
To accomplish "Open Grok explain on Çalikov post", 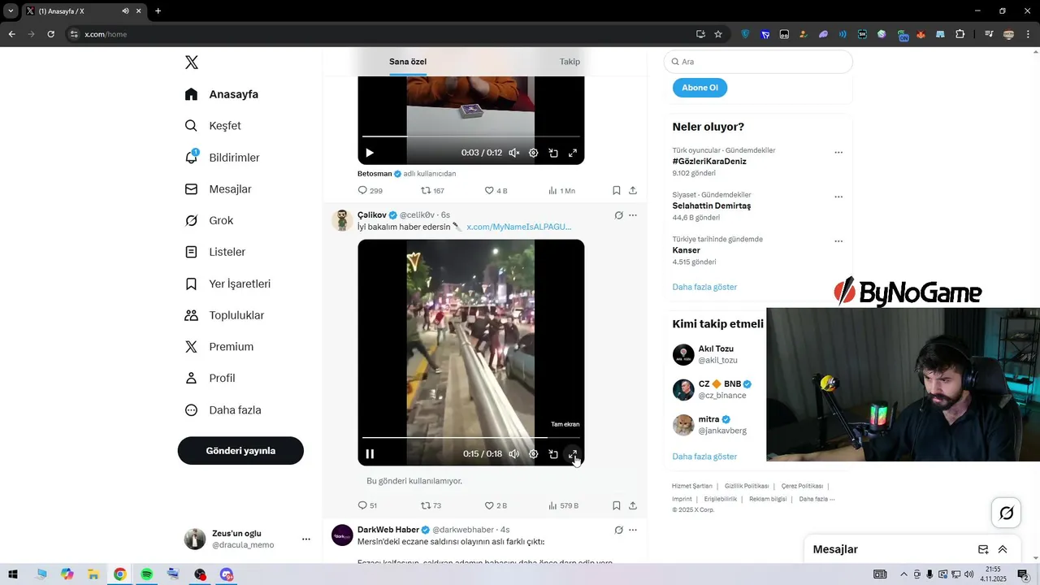I will point(619,215).
